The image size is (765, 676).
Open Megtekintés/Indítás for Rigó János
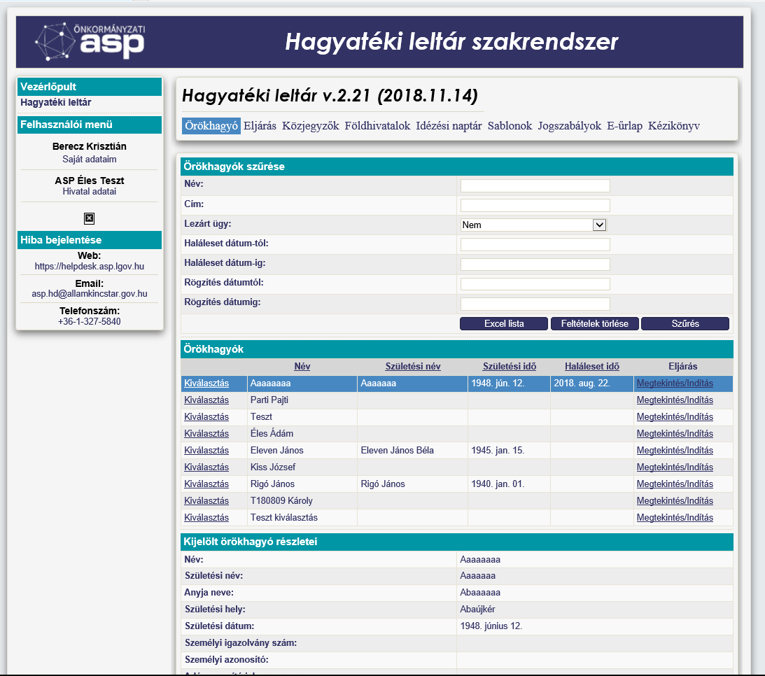(675, 484)
